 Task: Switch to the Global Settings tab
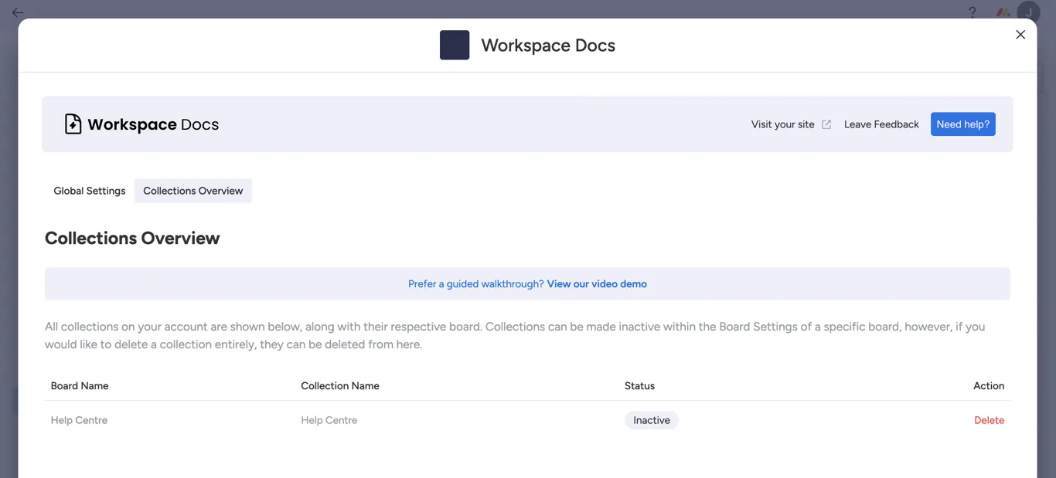pos(89,191)
